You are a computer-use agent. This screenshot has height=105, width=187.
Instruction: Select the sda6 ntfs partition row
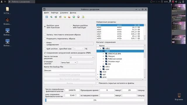pyautogui.click(x=120, y=32)
